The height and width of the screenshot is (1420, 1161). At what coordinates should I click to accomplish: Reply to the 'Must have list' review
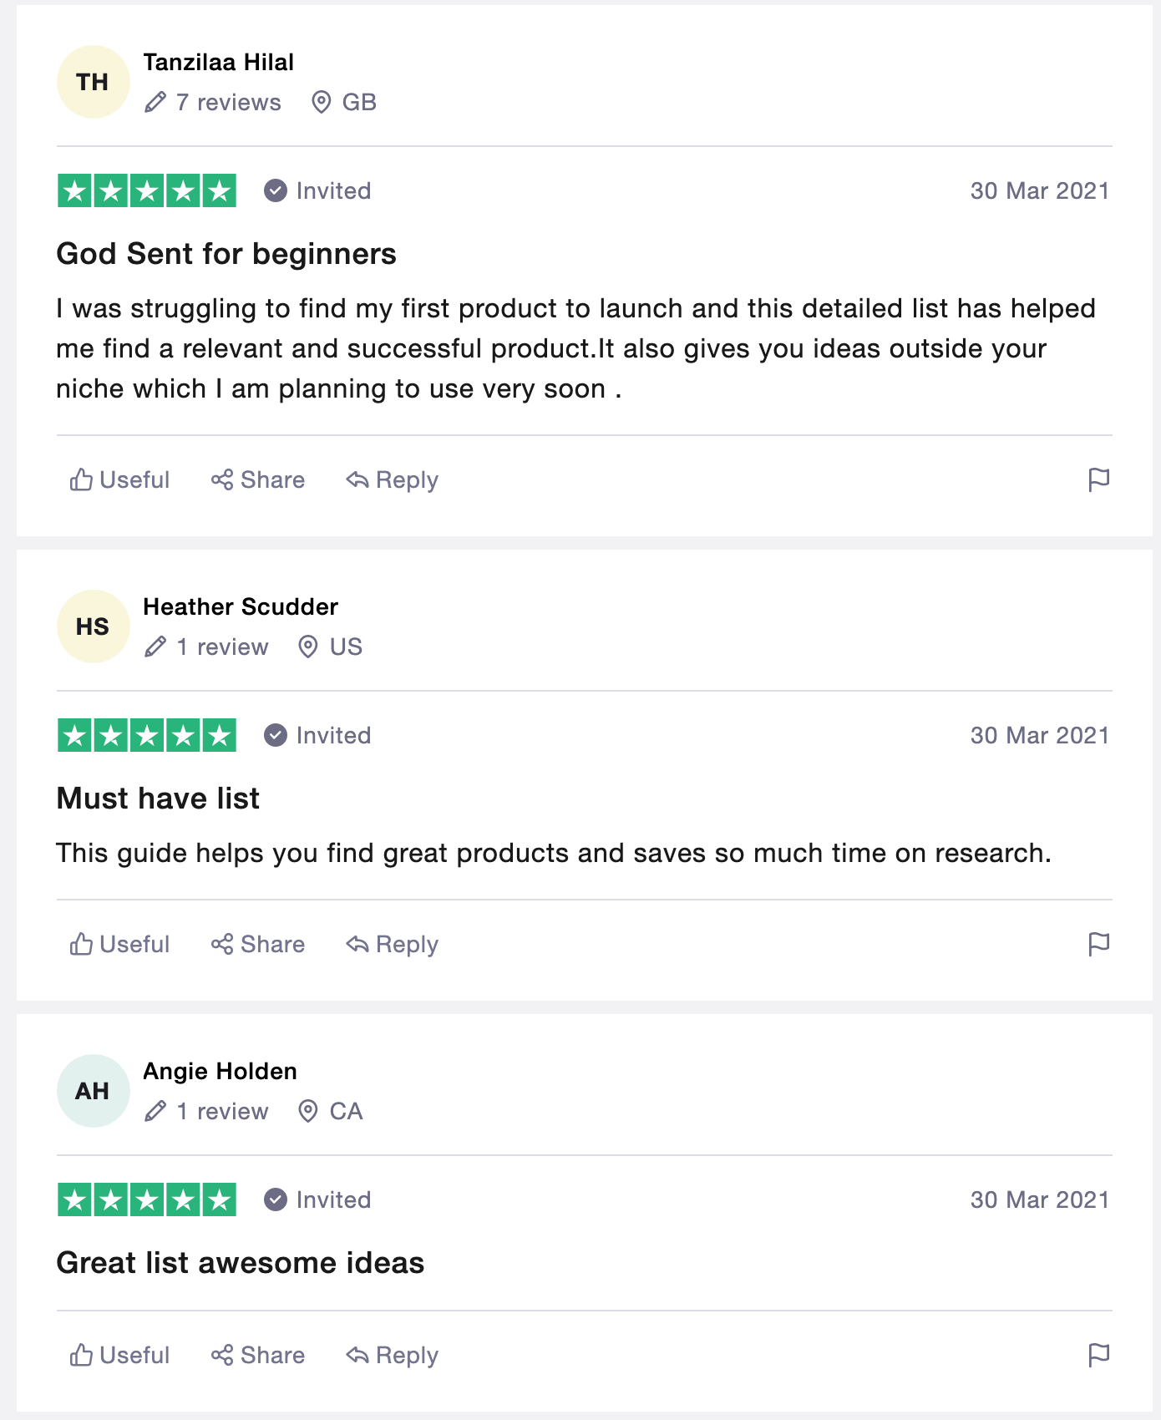point(393,944)
